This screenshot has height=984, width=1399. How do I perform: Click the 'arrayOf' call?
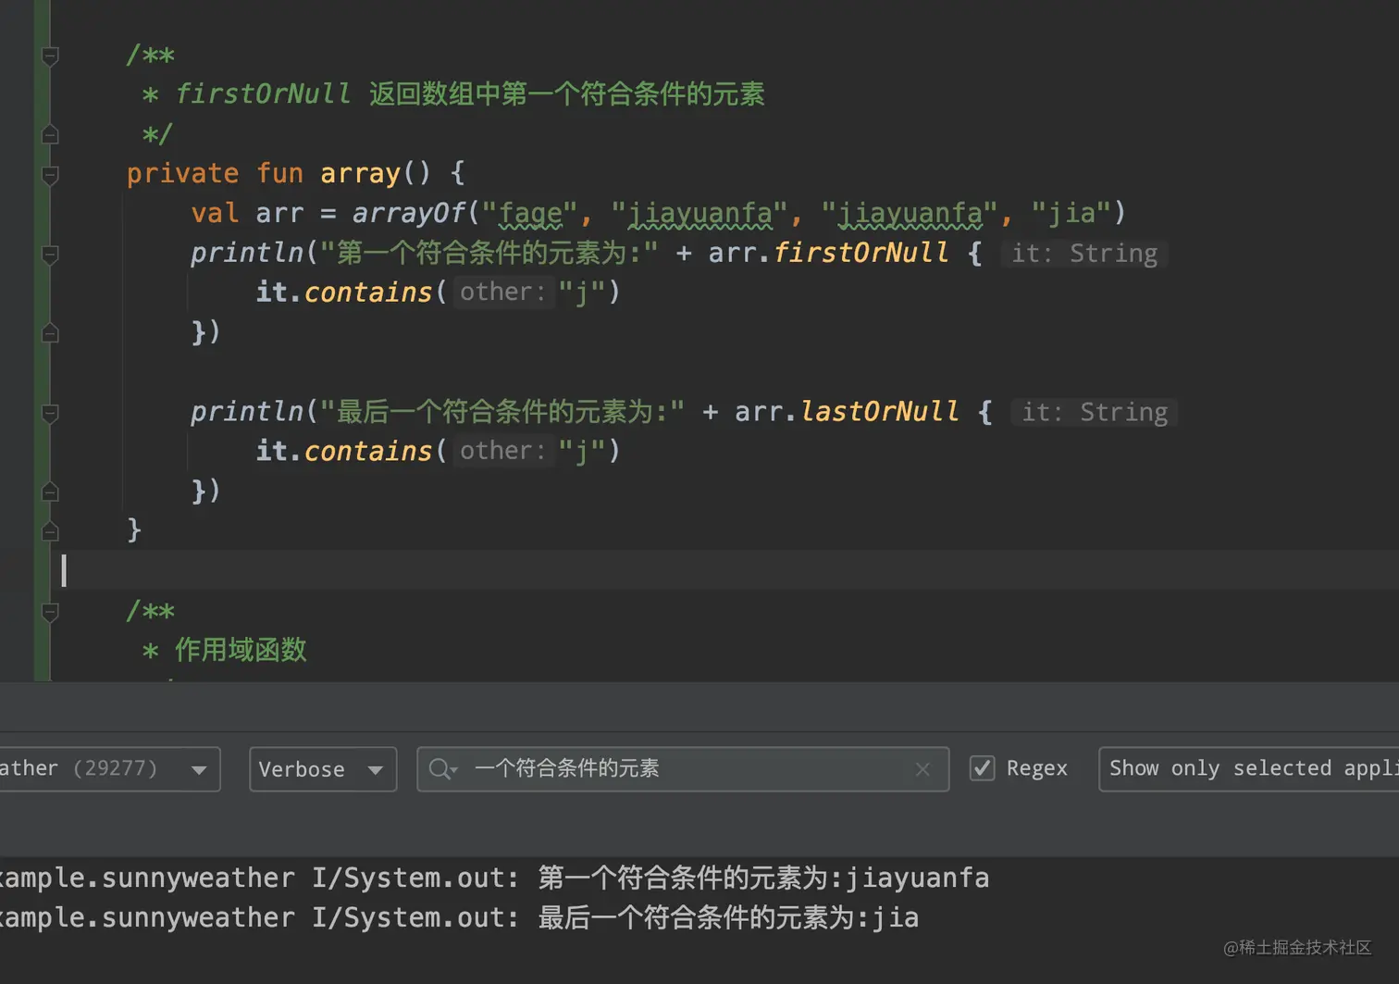408,214
